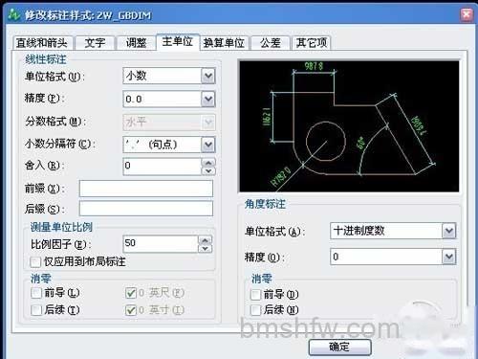
Task: Open the 文字 tab
Action: tap(95, 43)
